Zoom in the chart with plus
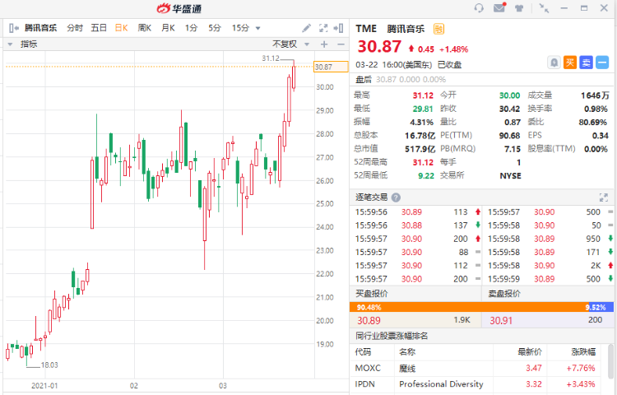617x395 pixels. pyautogui.click(x=324, y=44)
